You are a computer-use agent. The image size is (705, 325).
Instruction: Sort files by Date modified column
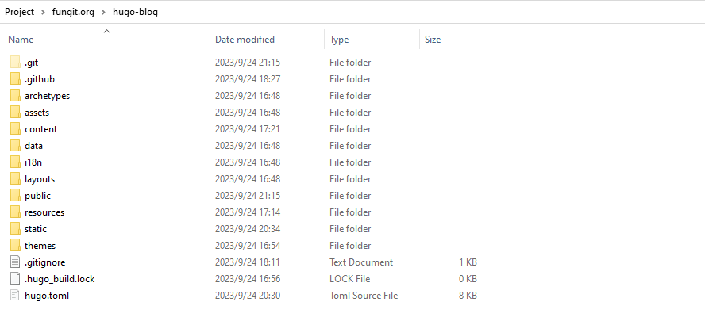245,40
